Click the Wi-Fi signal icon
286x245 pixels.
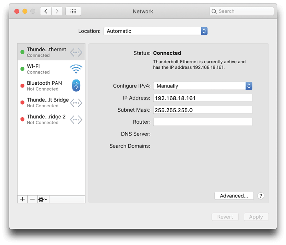76,69
